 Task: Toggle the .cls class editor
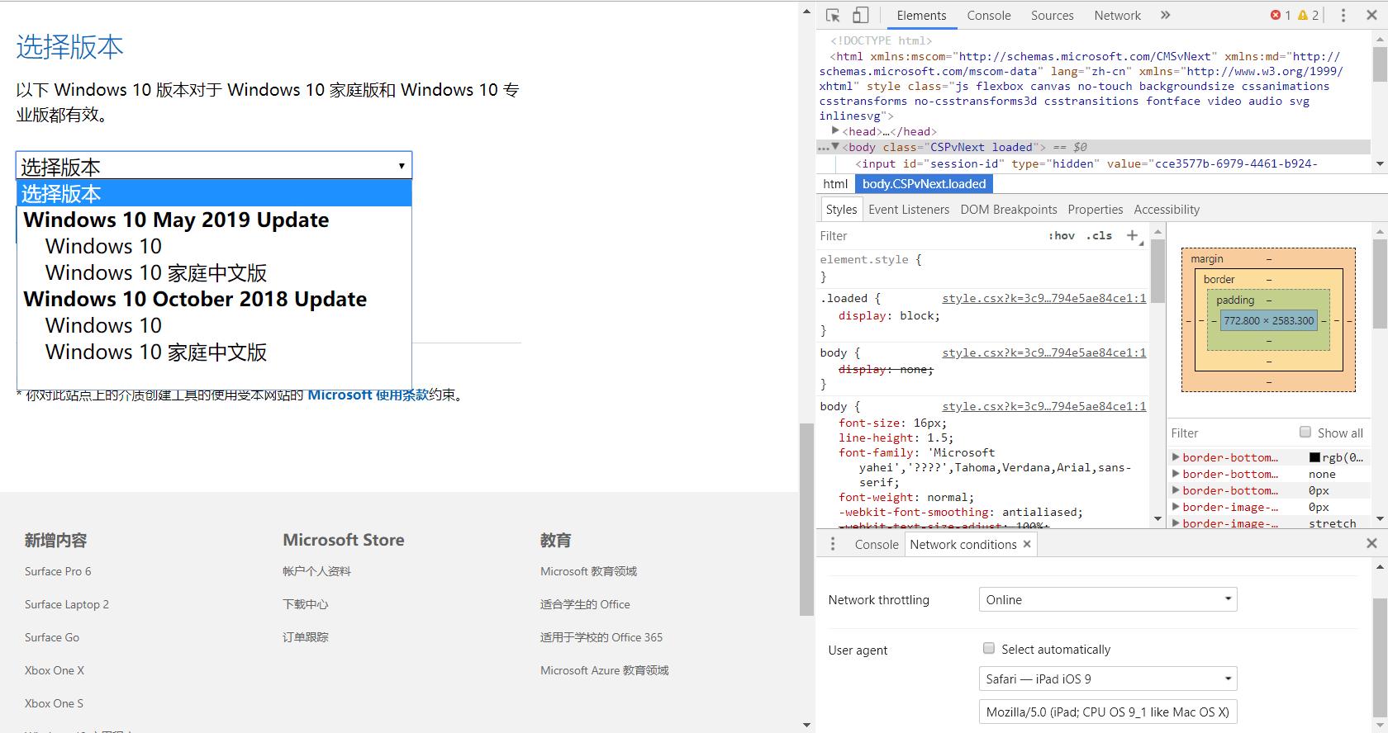click(x=1099, y=235)
